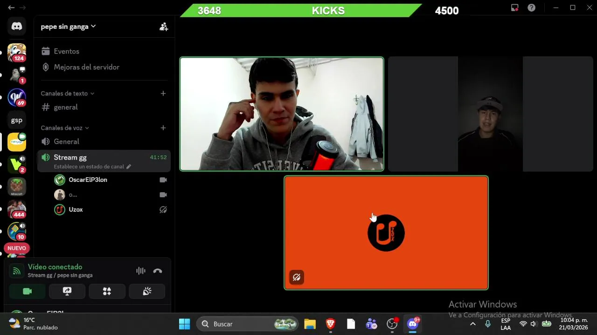Open Brave browser from the taskbar
The height and width of the screenshot is (335, 597).
(330, 324)
